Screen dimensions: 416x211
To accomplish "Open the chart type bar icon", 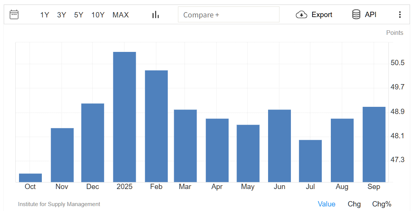I will pos(155,15).
